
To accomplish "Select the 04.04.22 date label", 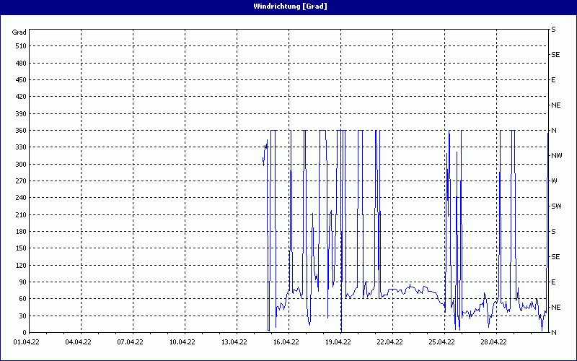I will click(x=79, y=342).
